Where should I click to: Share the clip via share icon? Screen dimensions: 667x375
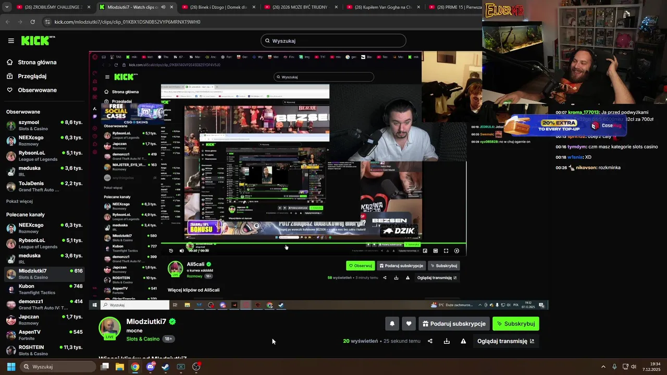click(x=430, y=341)
